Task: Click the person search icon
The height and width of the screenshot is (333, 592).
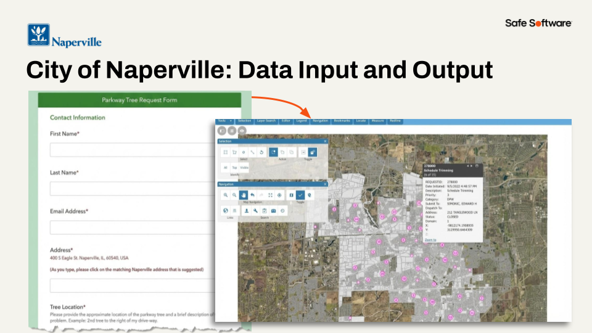Action: pyautogui.click(x=247, y=211)
